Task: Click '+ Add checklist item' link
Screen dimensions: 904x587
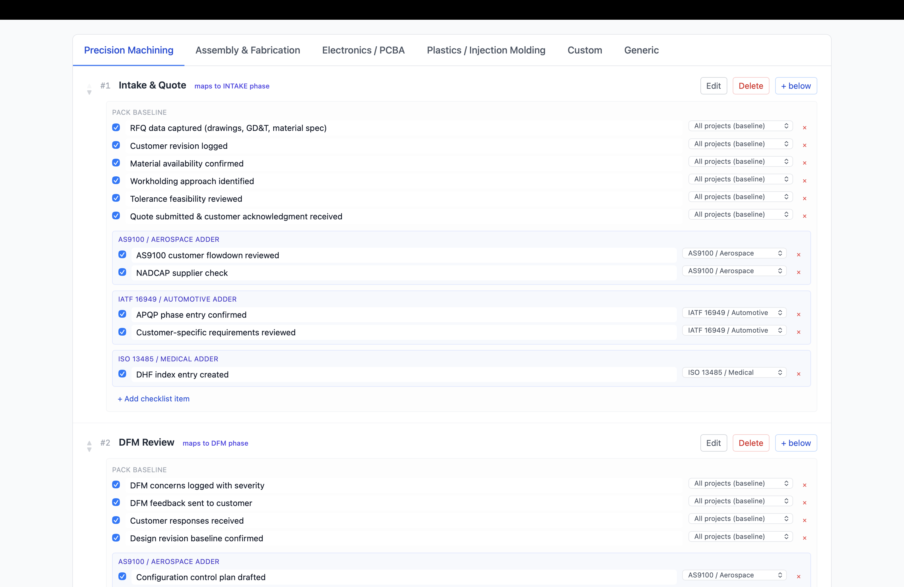Action: (x=153, y=399)
